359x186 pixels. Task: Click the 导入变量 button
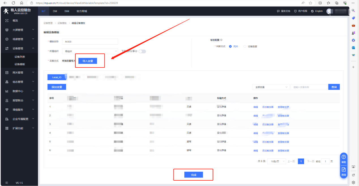pos(88,61)
